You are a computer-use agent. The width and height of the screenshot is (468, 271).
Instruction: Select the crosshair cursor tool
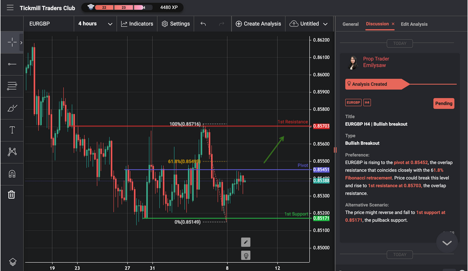point(12,42)
